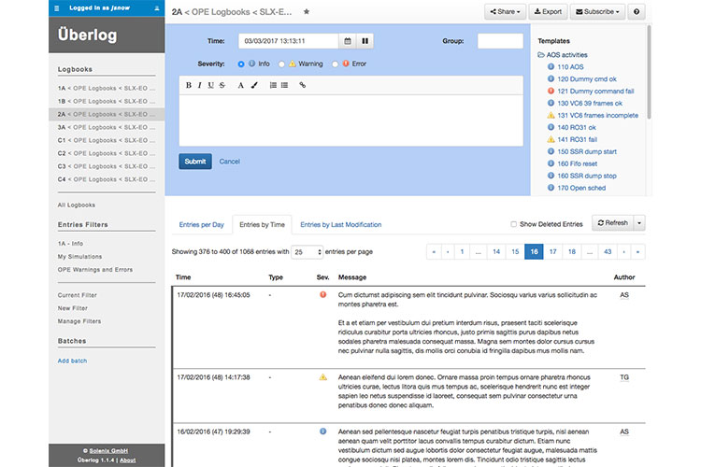This screenshot has height=467, width=701.
Task: Switch to Entries by Time tab
Action: [x=262, y=224]
